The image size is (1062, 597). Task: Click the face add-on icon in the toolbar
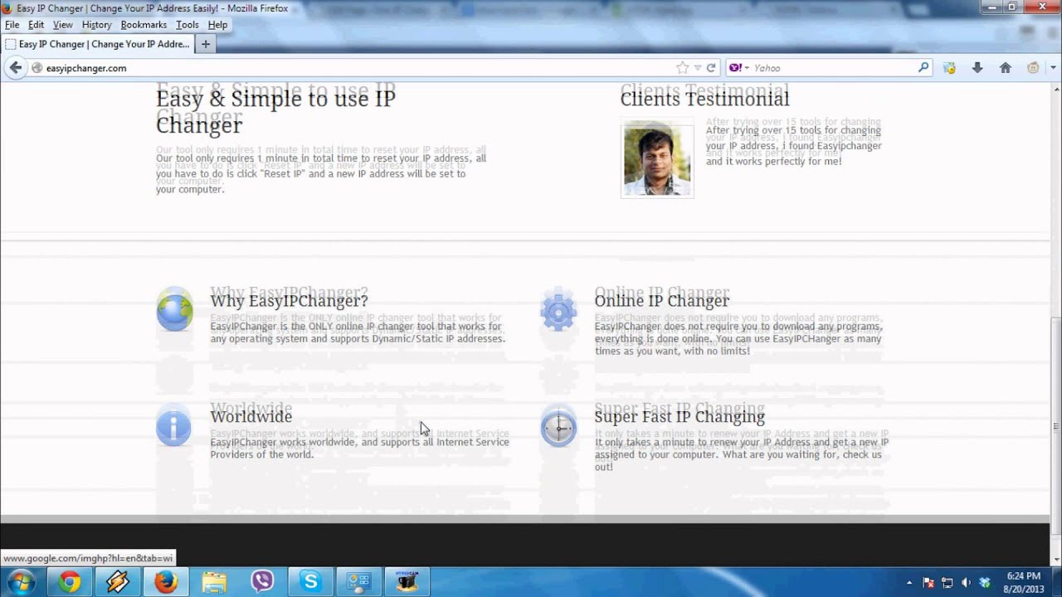(x=1033, y=68)
